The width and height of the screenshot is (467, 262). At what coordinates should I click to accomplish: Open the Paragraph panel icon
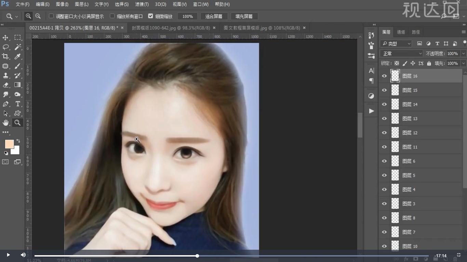[371, 81]
